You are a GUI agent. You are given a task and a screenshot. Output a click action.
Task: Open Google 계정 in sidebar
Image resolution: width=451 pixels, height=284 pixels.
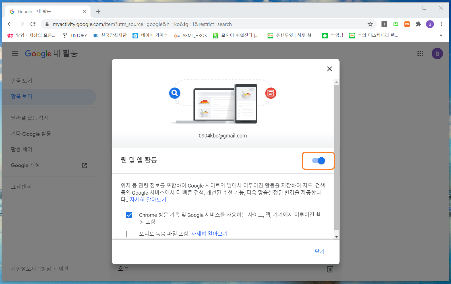[25, 165]
